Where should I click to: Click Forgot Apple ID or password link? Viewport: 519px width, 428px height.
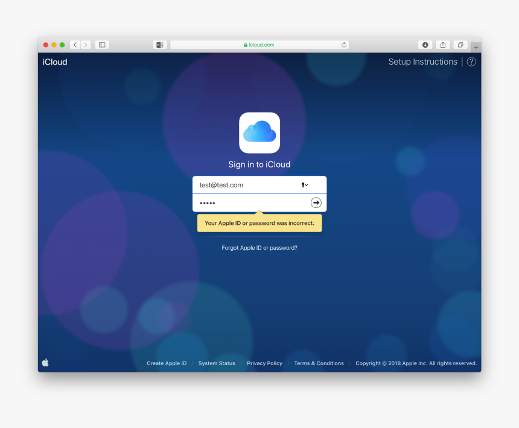coord(259,248)
